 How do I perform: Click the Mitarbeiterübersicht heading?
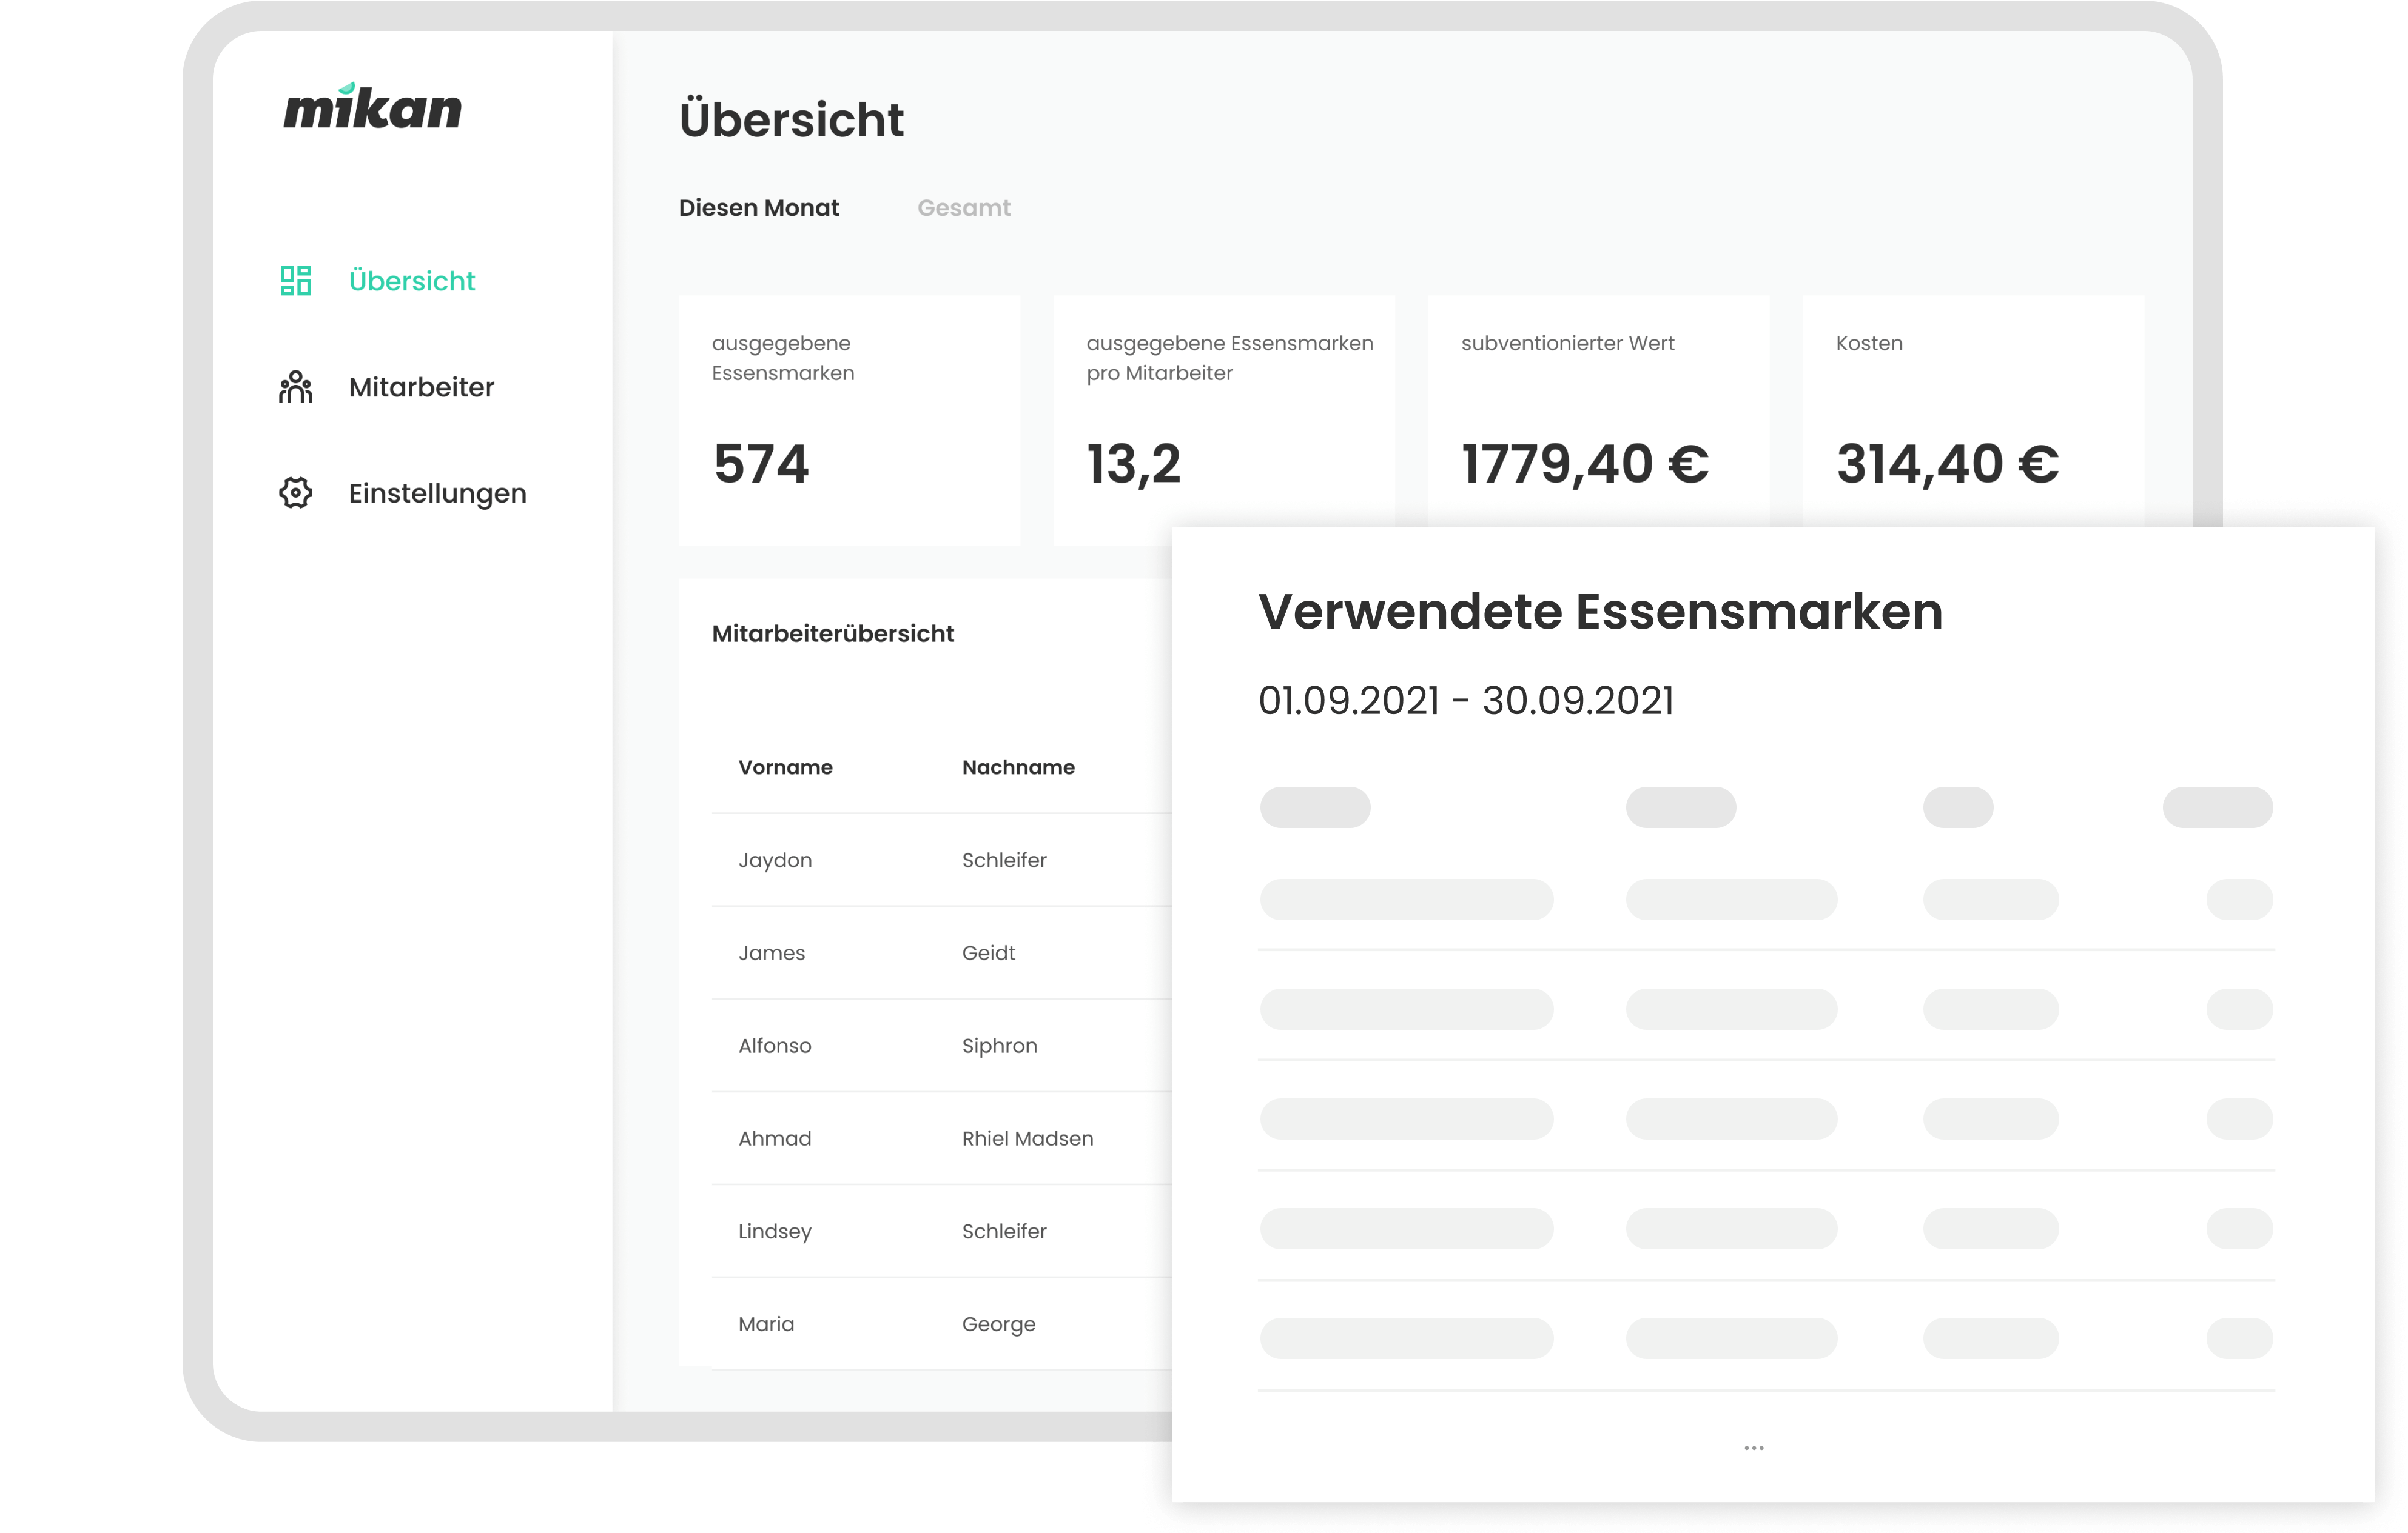tap(833, 633)
